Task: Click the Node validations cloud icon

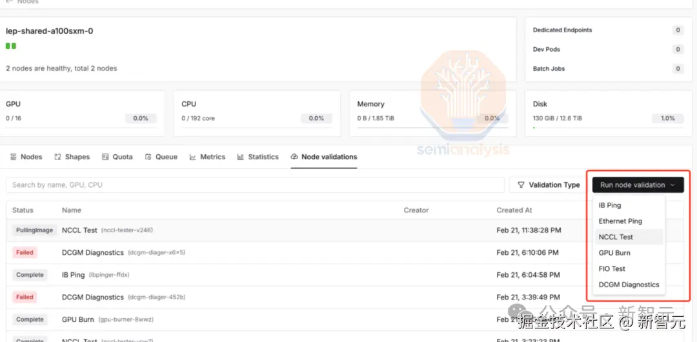Action: (x=294, y=157)
